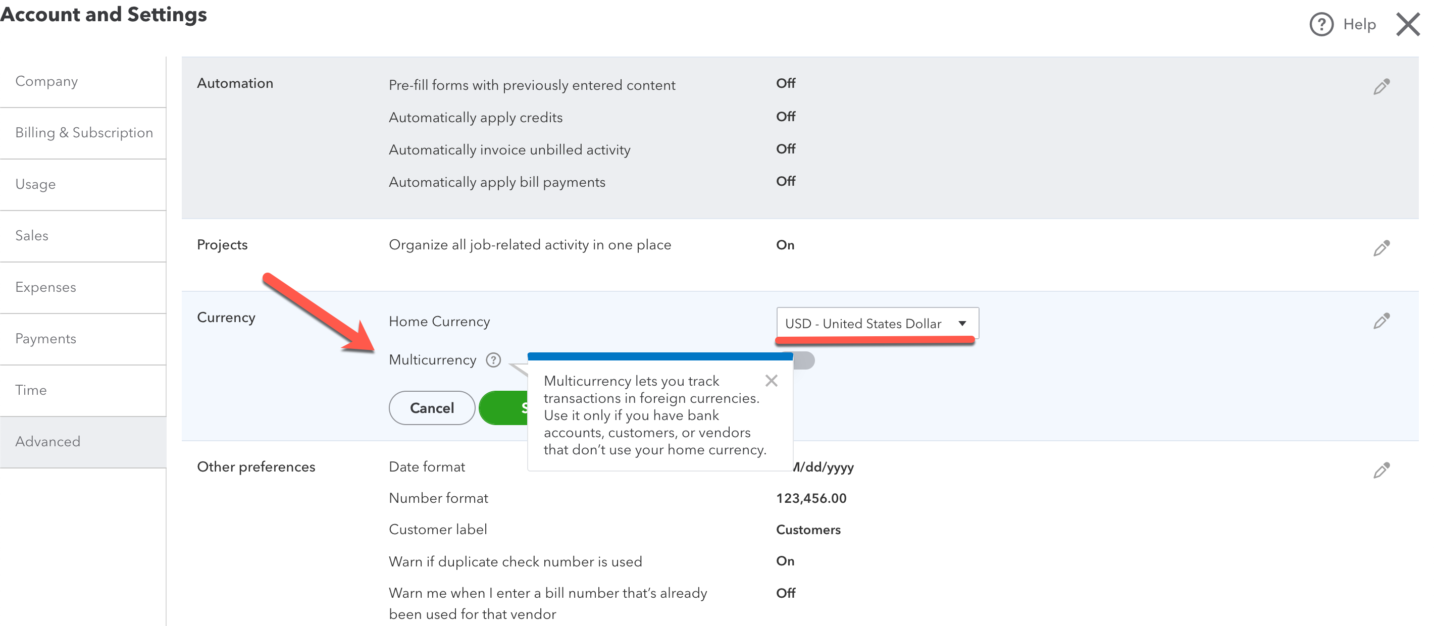
Task: Click the green Save button
Action: pos(504,408)
